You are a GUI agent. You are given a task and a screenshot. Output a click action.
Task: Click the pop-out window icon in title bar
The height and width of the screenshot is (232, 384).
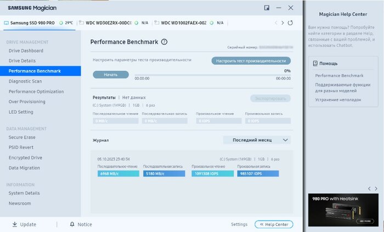click(267, 8)
